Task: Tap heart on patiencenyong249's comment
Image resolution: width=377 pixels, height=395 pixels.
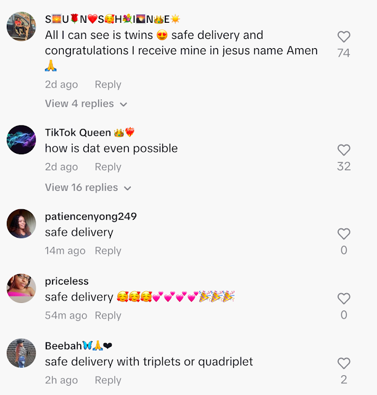Action: (x=344, y=234)
